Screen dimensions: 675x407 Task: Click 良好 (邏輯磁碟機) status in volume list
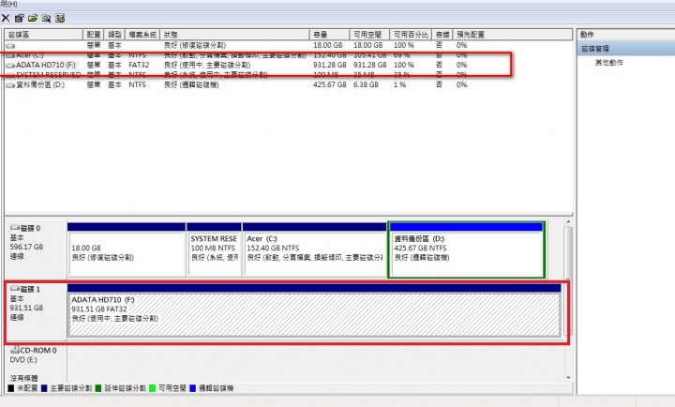coord(191,84)
